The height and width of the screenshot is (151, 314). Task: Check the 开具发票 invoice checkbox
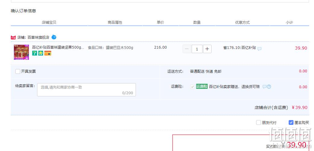(x=17, y=71)
